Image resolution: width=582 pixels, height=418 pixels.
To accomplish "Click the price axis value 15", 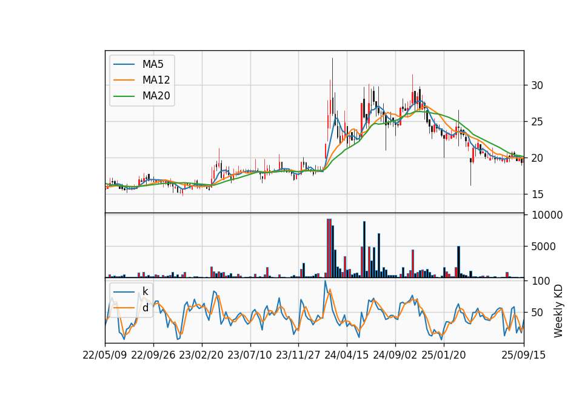I will click(537, 194).
